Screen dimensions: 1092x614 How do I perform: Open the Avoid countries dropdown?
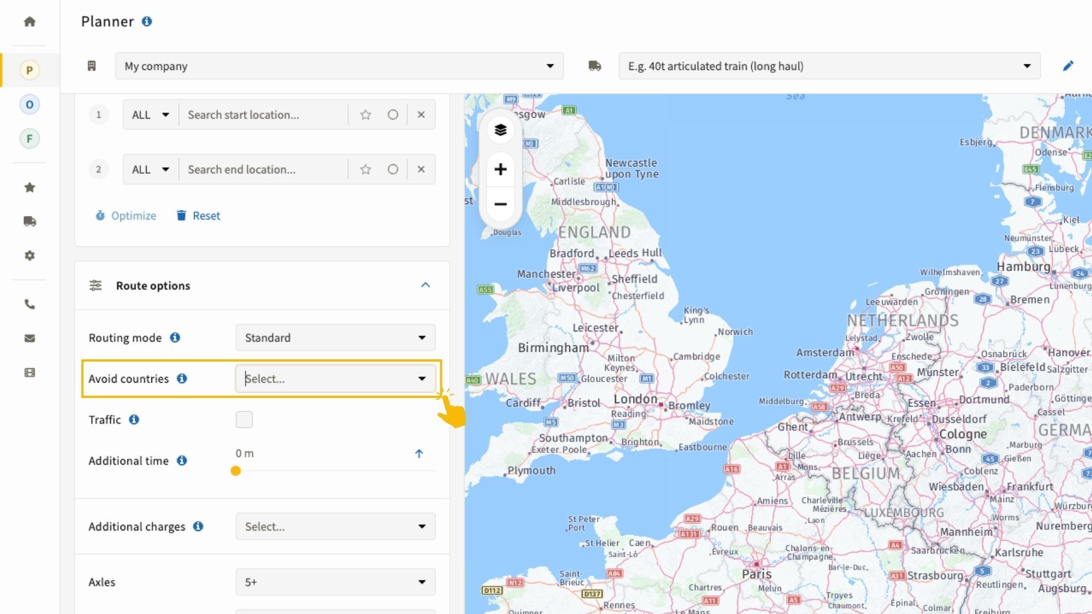[x=335, y=379]
